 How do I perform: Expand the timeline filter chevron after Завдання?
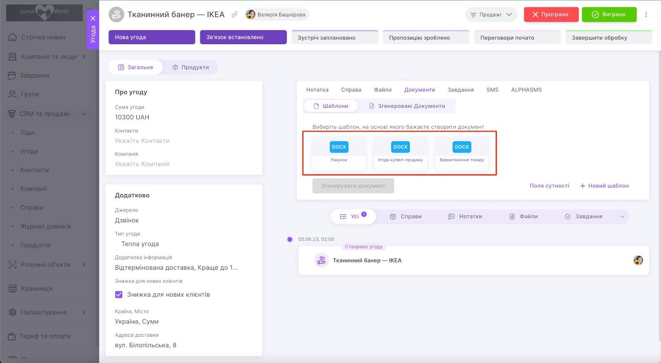pyautogui.click(x=622, y=217)
